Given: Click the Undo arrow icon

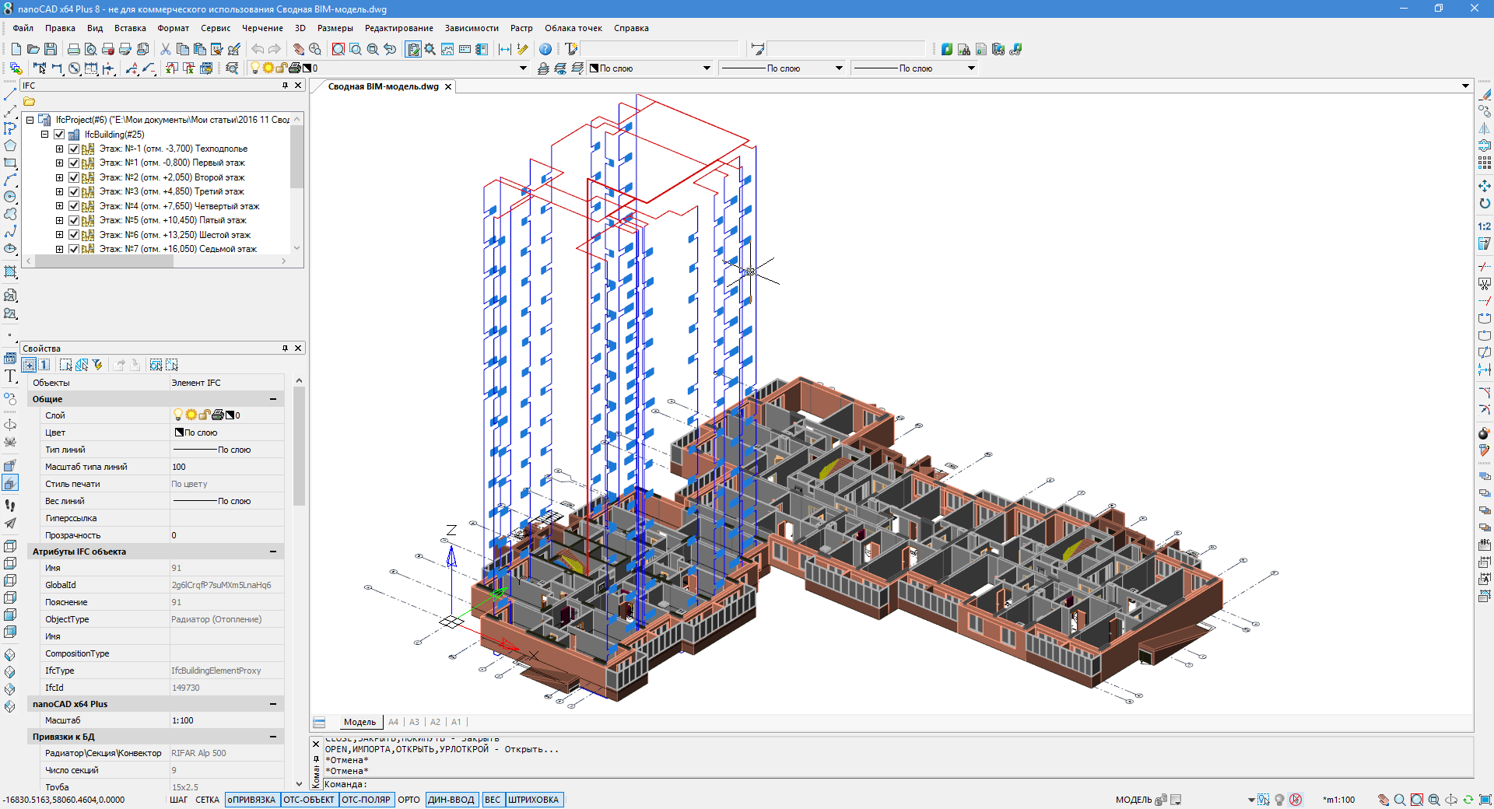Looking at the screenshot, I should (257, 49).
